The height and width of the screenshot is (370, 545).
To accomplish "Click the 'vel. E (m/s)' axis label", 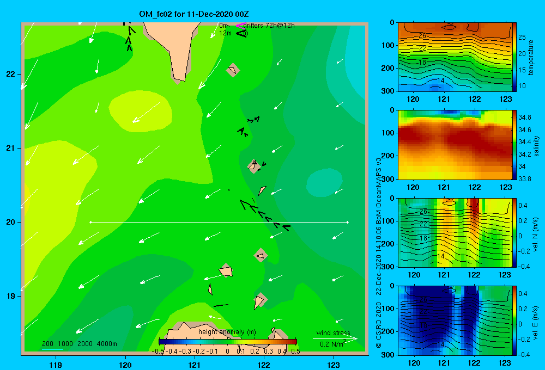I will pyautogui.click(x=535, y=322).
